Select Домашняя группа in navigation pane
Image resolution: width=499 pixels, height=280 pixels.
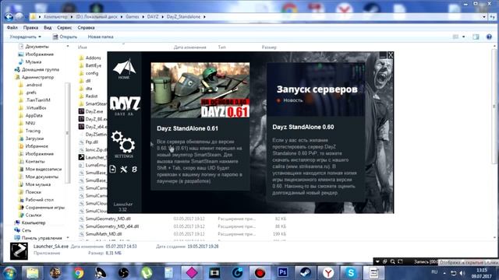37,69
